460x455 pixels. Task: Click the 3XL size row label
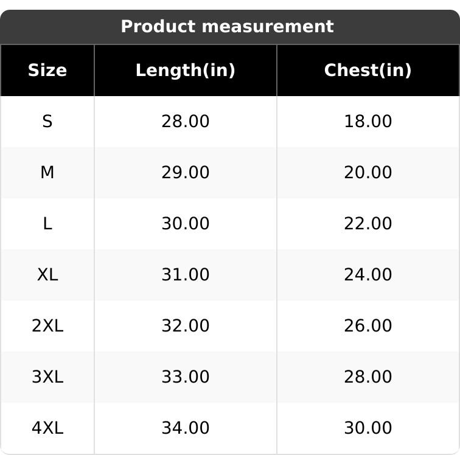[47, 377]
